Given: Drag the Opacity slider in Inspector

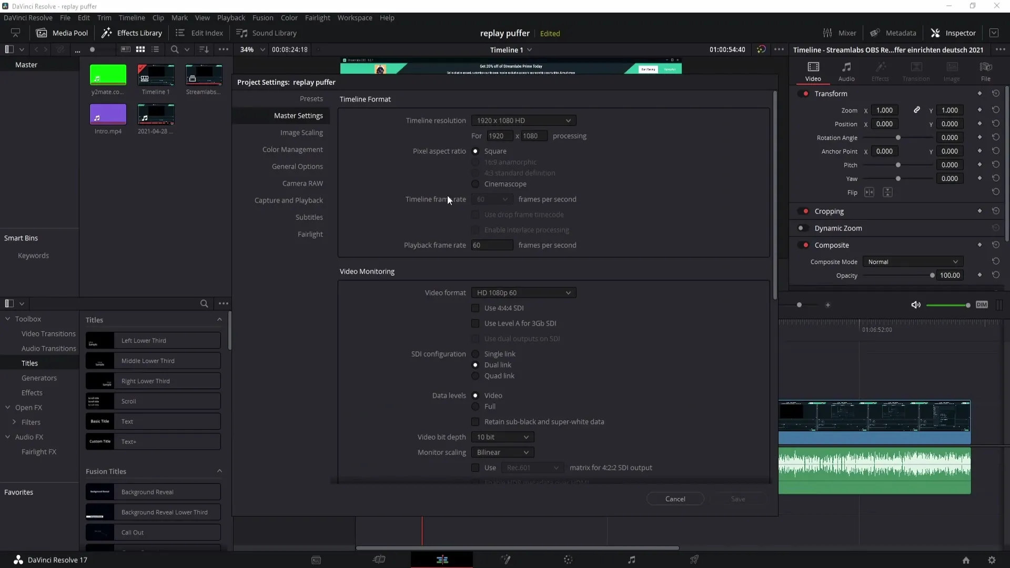Looking at the screenshot, I should pos(932,276).
